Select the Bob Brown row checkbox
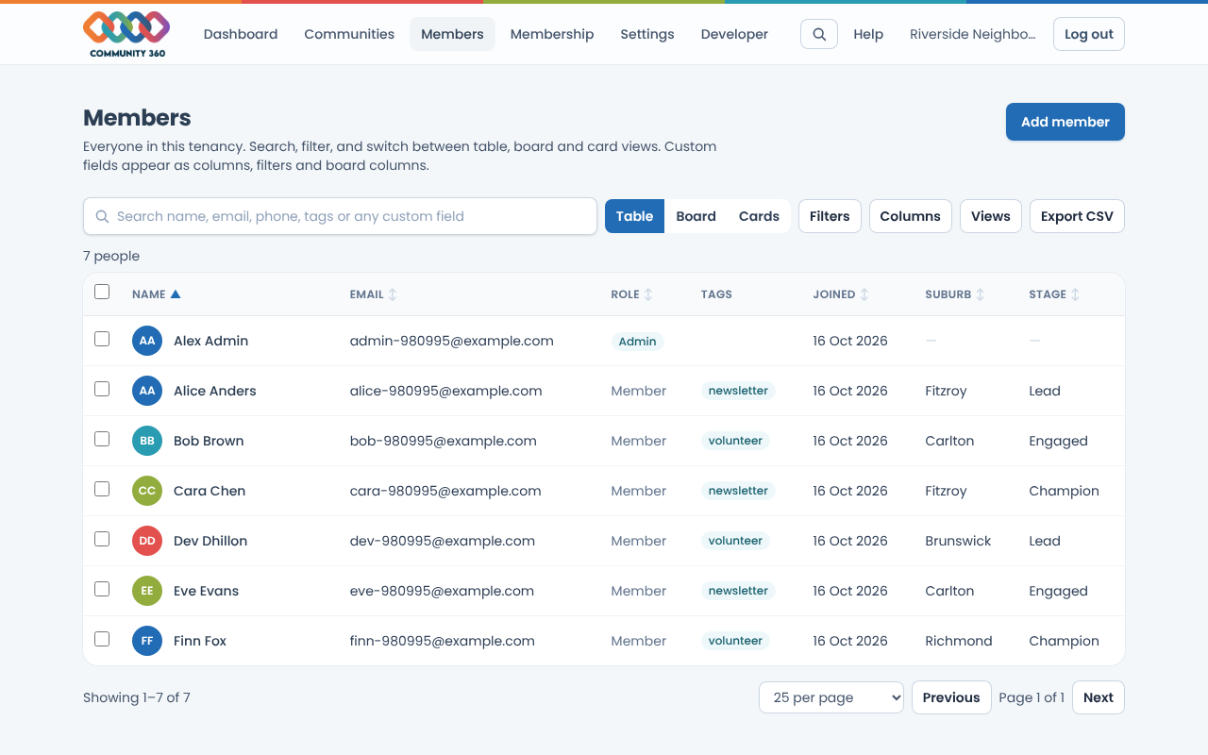The height and width of the screenshot is (755, 1208). (x=102, y=439)
